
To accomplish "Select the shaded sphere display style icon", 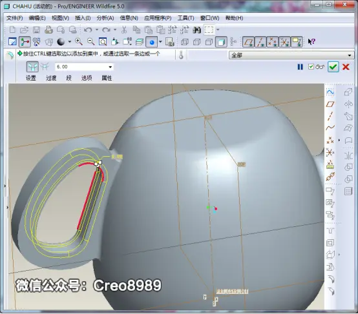I will (x=61, y=42).
